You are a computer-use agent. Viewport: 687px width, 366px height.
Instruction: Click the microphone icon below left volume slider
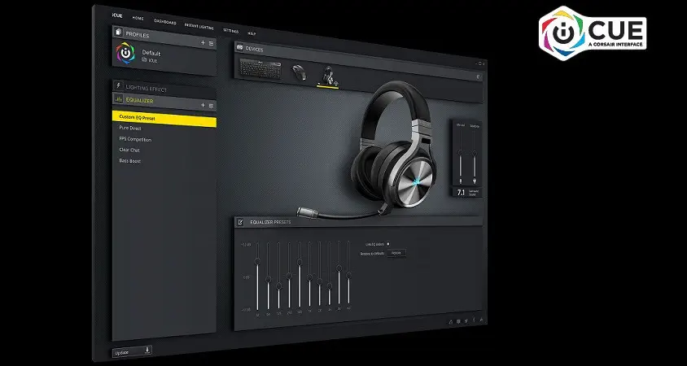461,181
